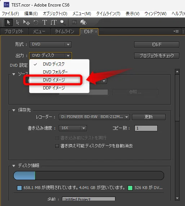Click the Preview disc icon
This screenshot has height=206, width=185.
point(83,22)
